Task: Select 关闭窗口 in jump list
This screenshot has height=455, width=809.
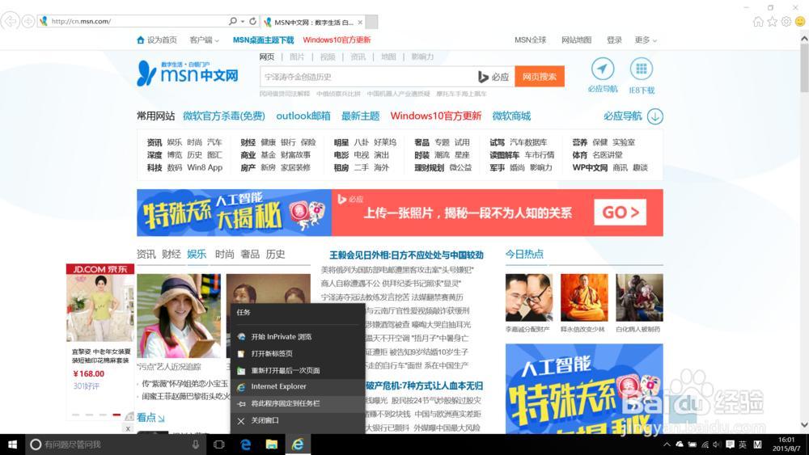Action: click(298, 420)
